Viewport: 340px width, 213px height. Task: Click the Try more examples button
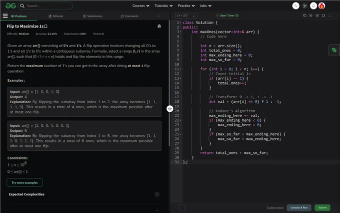click(x=24, y=182)
